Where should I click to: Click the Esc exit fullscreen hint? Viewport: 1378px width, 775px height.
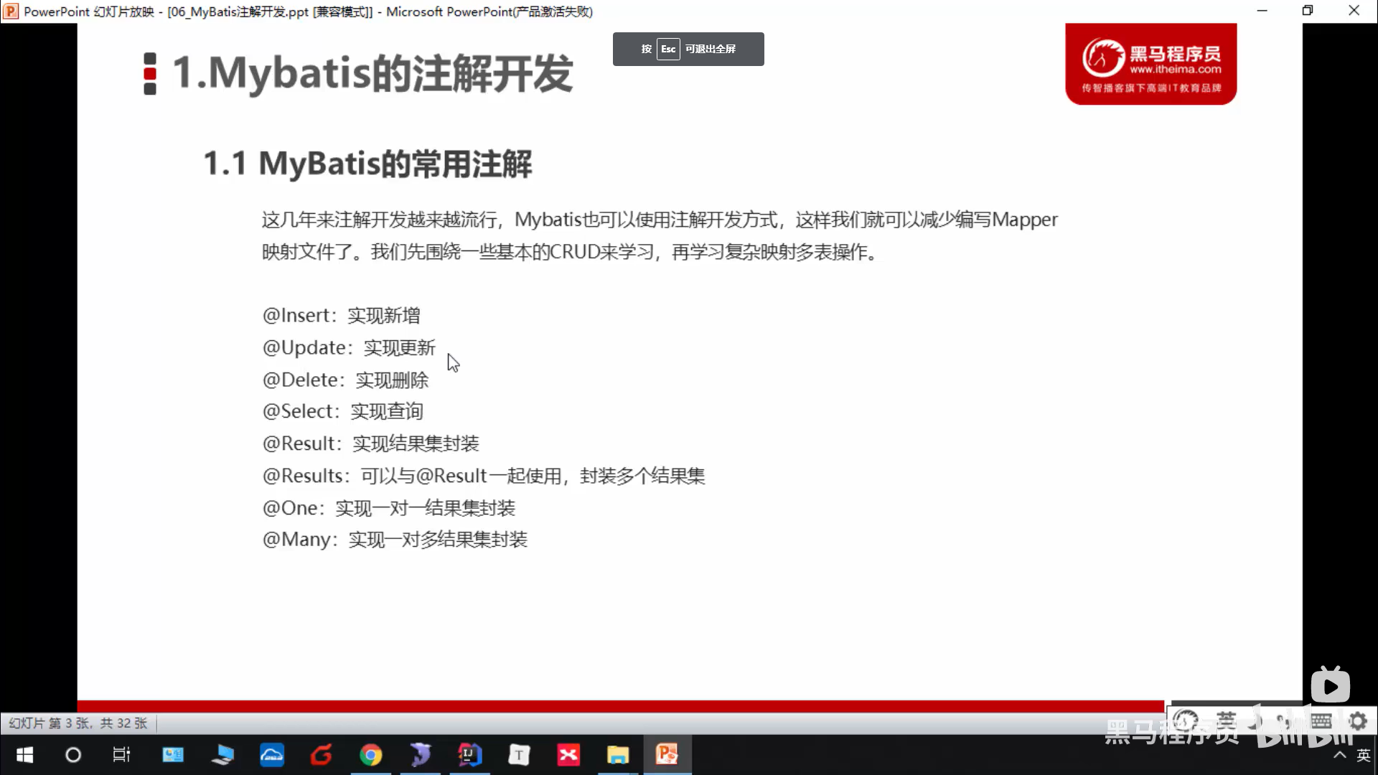[x=688, y=49]
